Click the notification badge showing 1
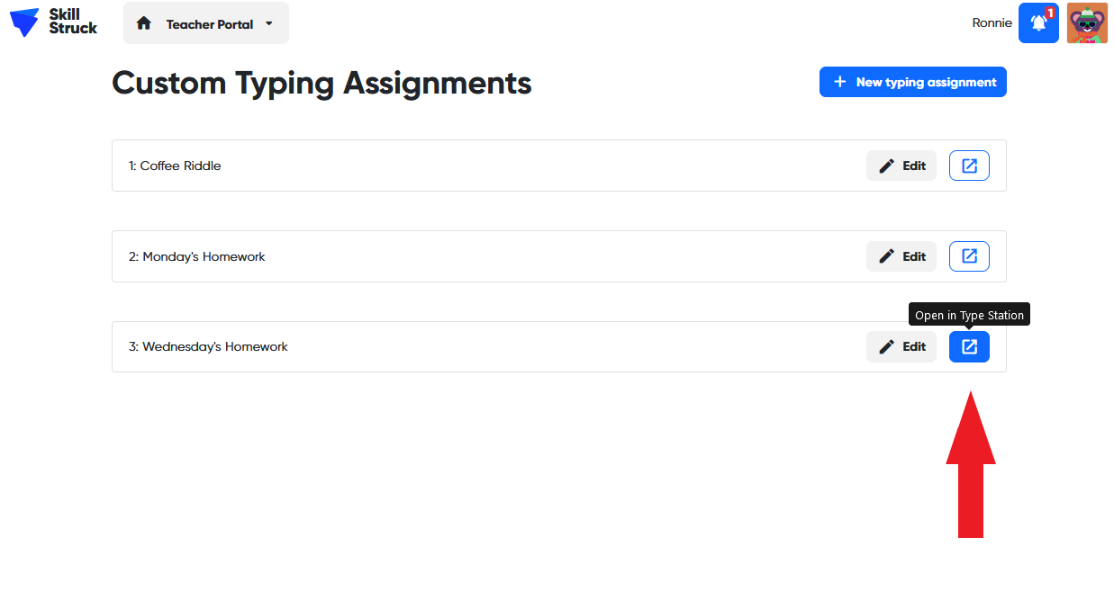The image size is (1114, 591). click(1050, 12)
